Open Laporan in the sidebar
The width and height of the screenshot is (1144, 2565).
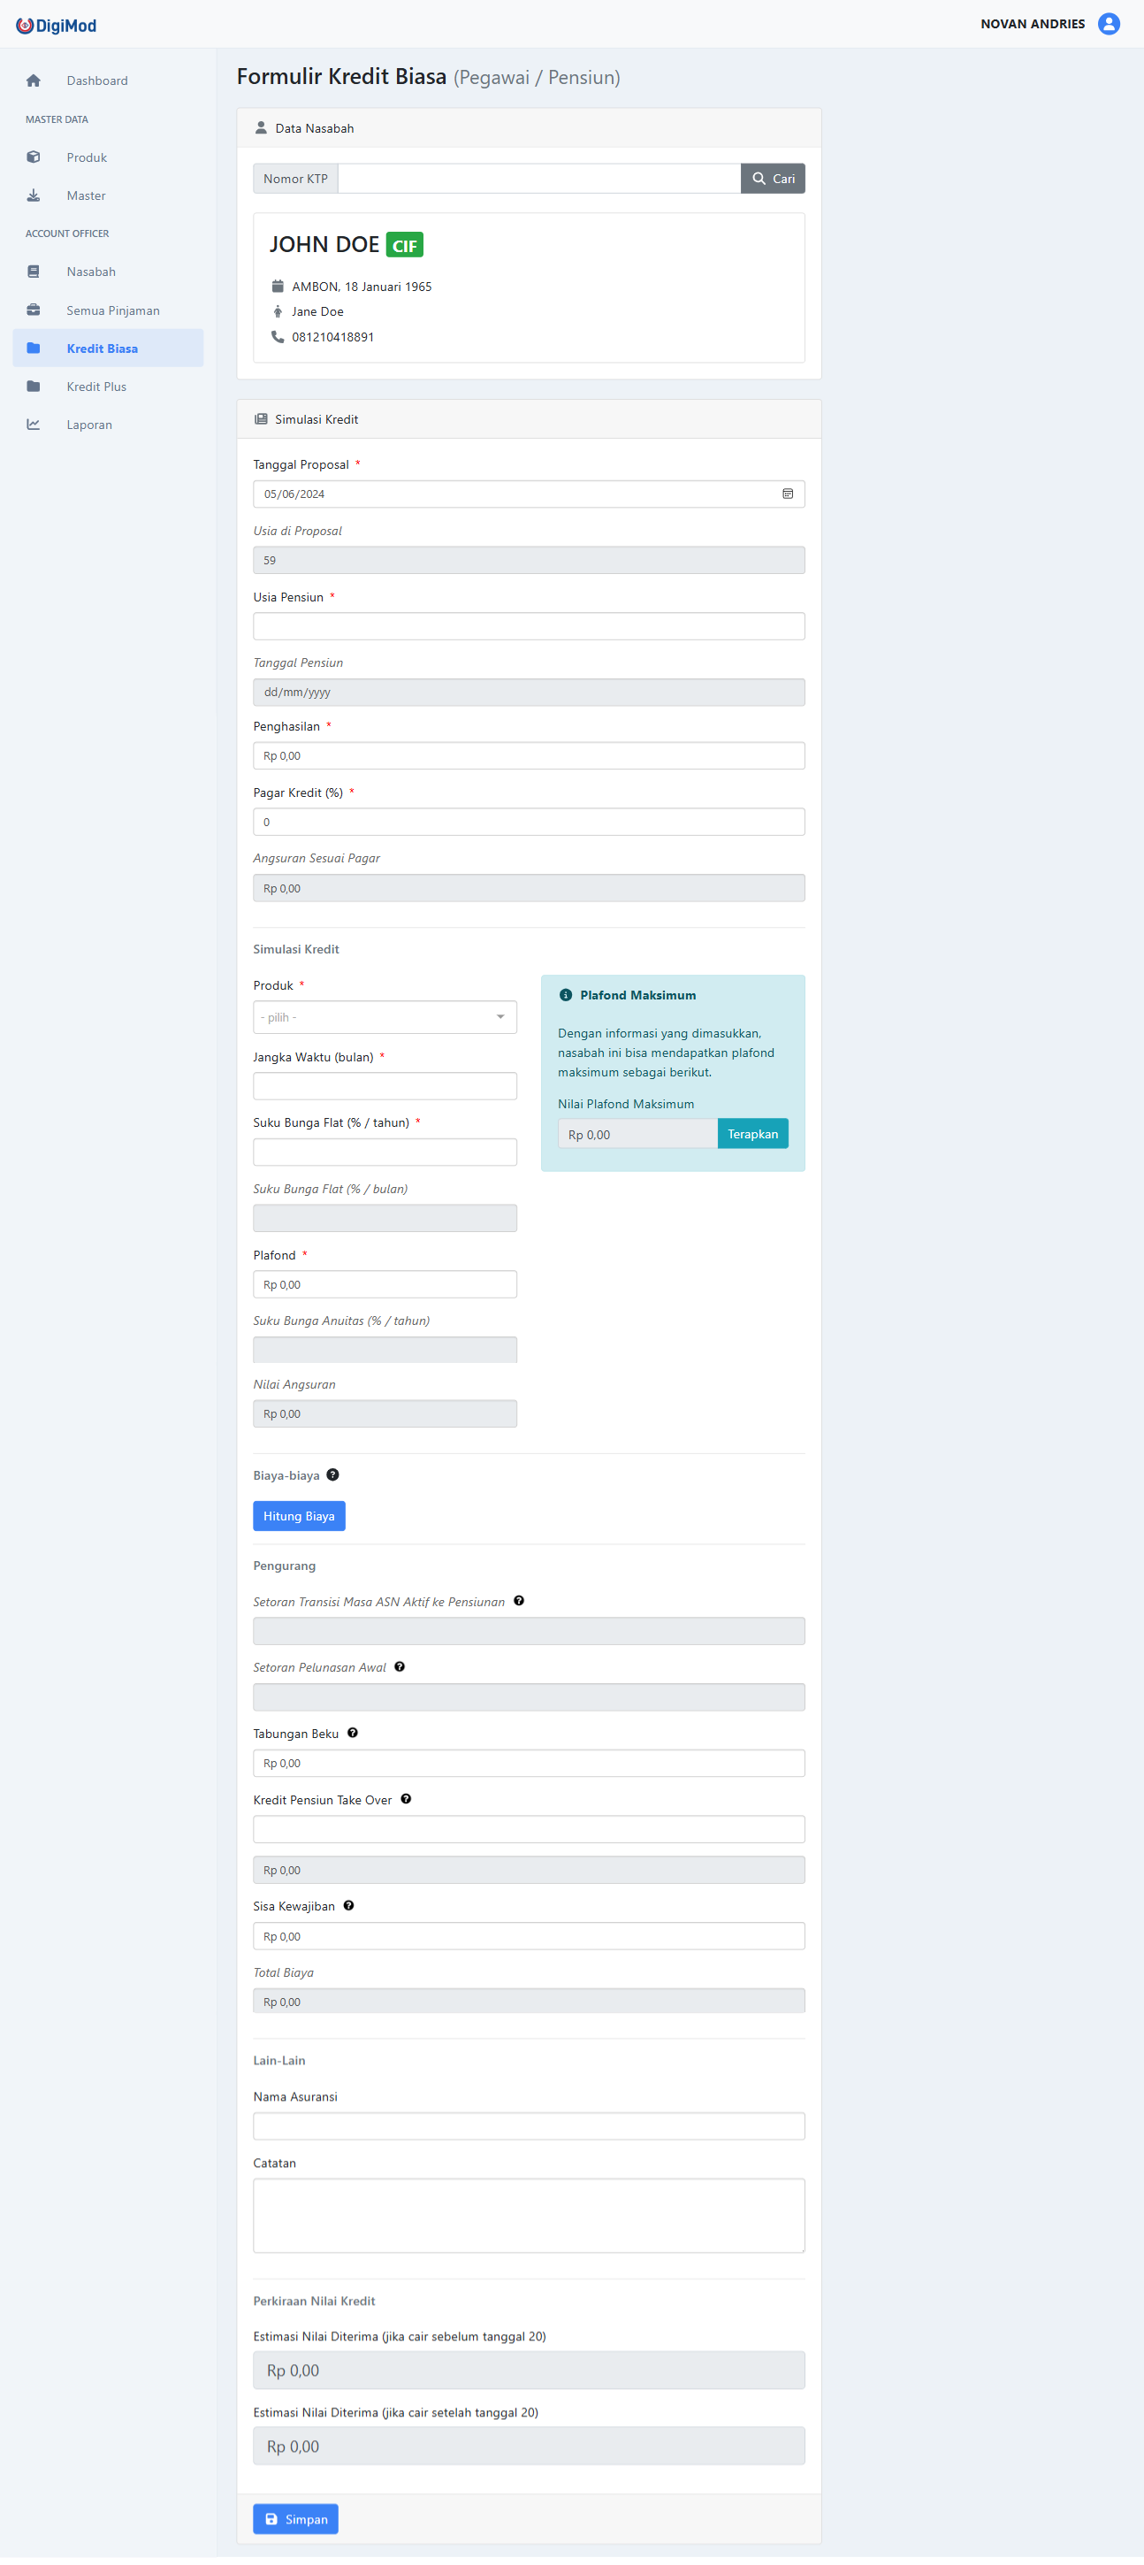88,425
